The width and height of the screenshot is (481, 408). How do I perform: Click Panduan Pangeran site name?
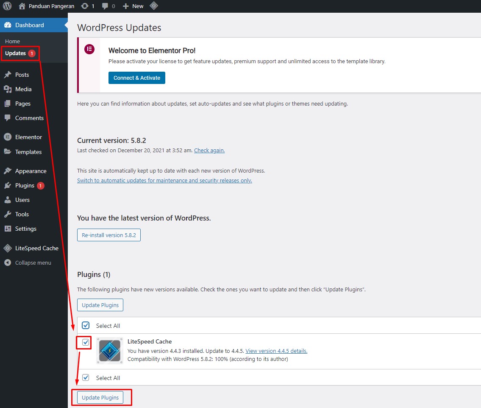click(x=52, y=6)
